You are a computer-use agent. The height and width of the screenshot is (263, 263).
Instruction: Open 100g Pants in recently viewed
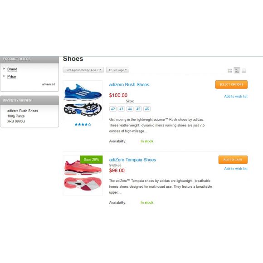pos(16,116)
